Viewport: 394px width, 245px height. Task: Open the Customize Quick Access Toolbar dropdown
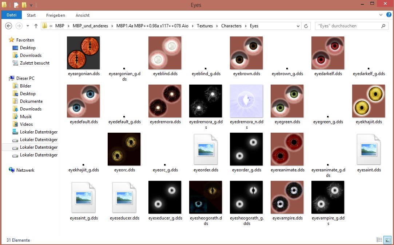point(31,5)
